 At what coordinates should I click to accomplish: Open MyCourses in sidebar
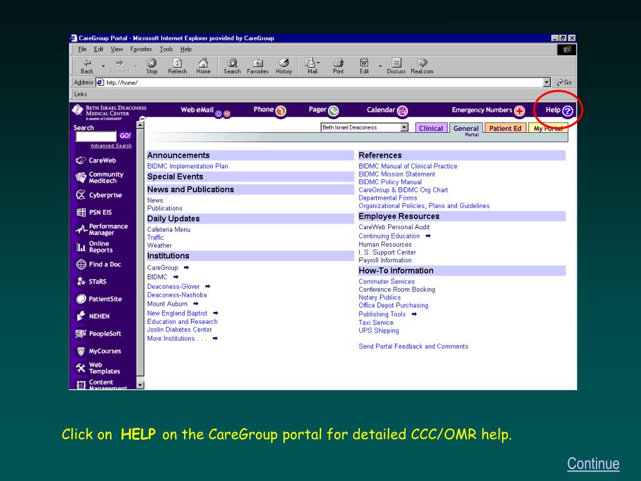click(98, 351)
